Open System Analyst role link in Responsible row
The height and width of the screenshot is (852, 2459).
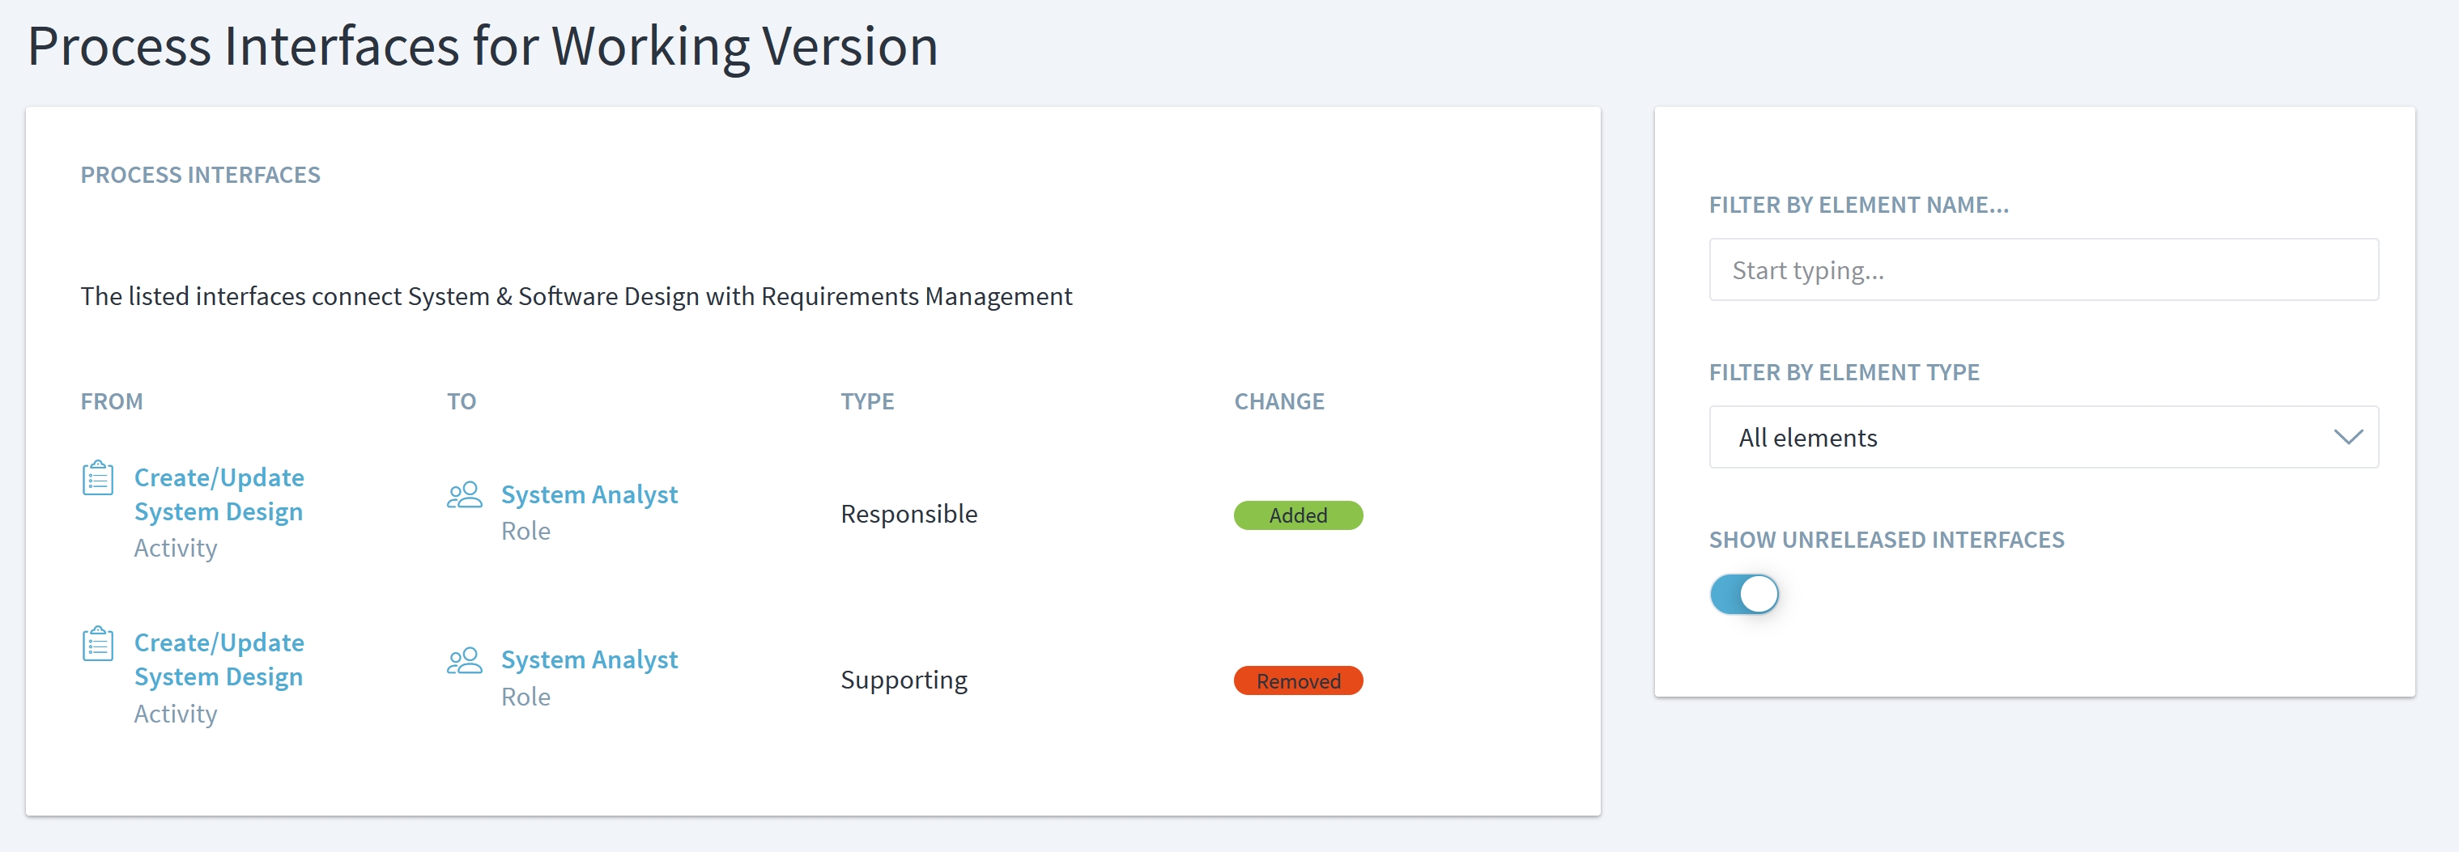(x=589, y=494)
